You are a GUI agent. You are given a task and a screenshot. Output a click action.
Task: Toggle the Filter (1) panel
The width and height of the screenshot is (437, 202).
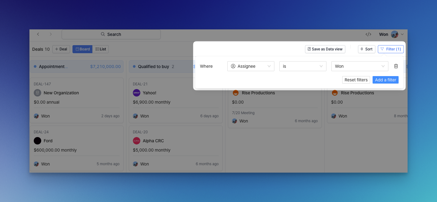tap(391, 49)
